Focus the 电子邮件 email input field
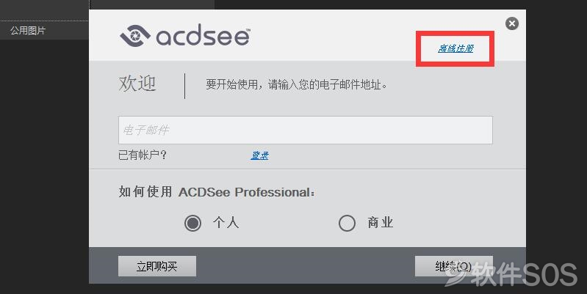Image resolution: width=587 pixels, height=294 pixels. point(306,130)
